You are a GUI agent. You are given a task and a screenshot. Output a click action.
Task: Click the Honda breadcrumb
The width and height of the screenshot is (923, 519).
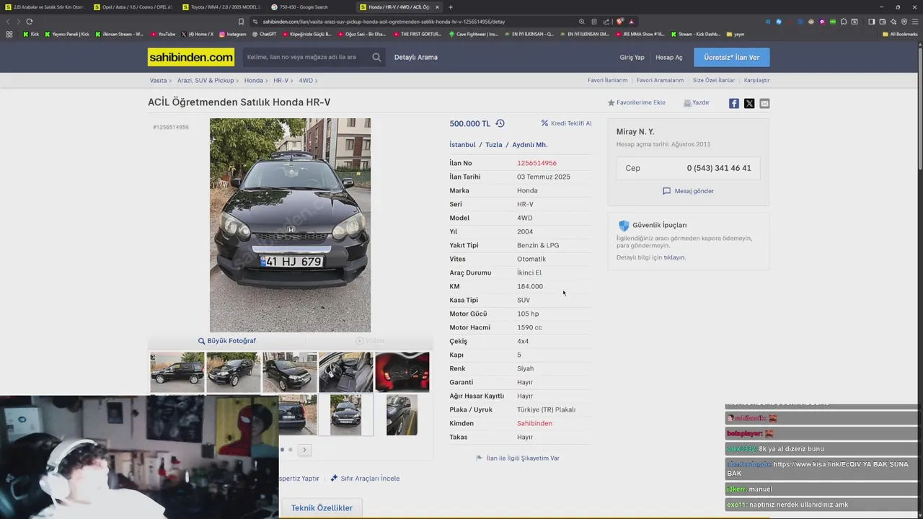coord(253,81)
